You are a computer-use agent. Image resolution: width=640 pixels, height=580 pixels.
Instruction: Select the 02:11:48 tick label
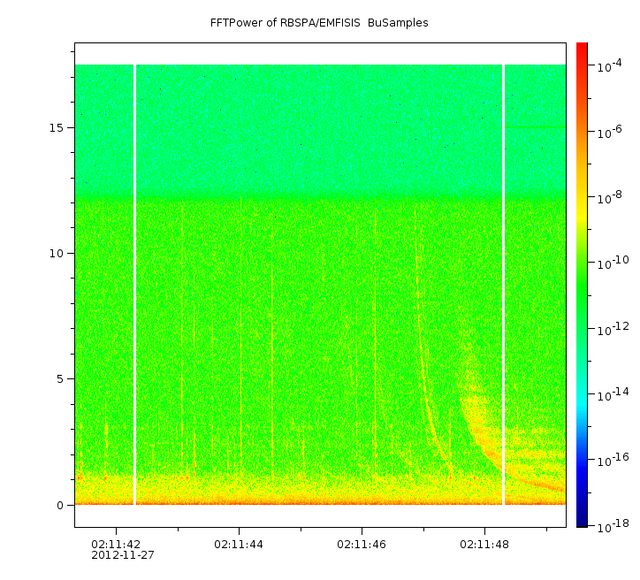pyautogui.click(x=484, y=544)
